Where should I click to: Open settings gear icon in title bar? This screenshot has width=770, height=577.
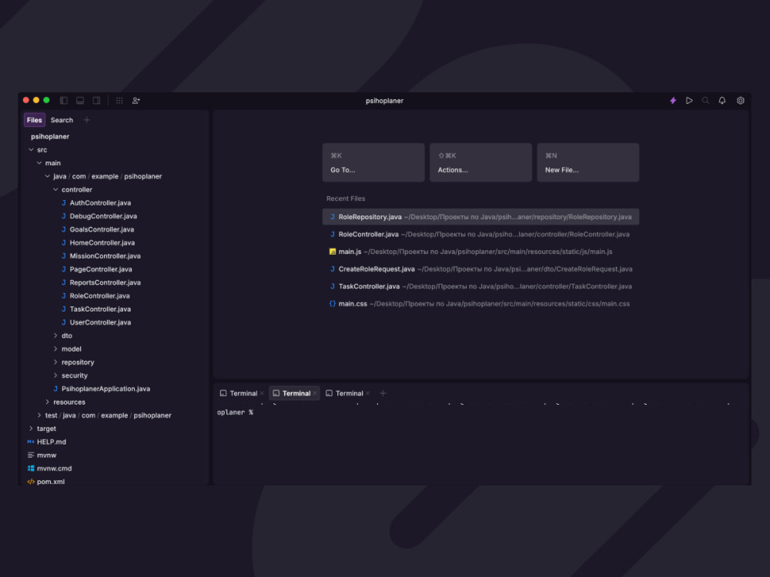741,101
